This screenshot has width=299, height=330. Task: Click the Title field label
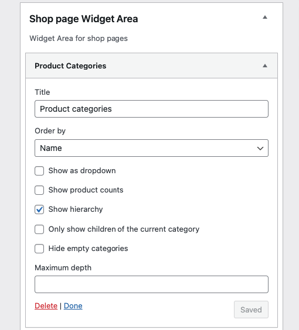click(42, 92)
